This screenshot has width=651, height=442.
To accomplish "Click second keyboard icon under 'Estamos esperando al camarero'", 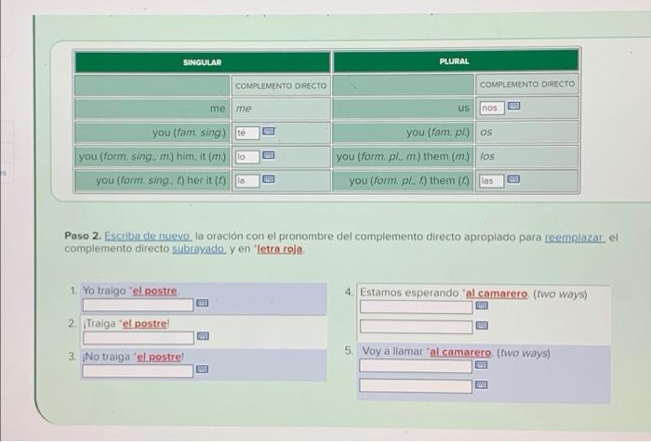I will point(482,325).
